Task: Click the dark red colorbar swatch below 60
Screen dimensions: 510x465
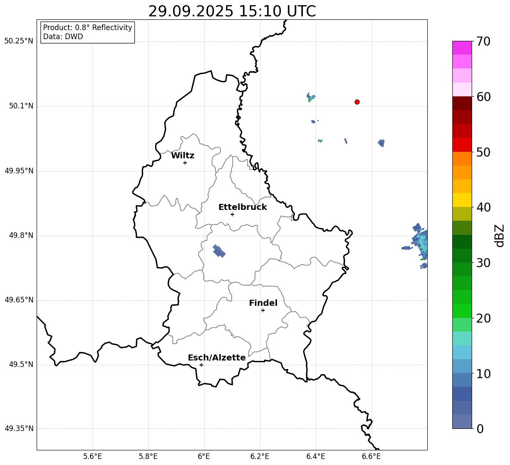Action: (x=462, y=103)
